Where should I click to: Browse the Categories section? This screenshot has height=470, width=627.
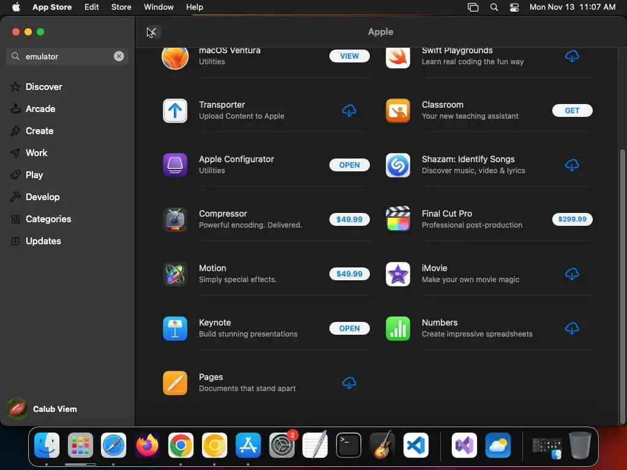[x=48, y=219]
